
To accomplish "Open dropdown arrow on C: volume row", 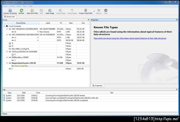I will tap(38, 37).
